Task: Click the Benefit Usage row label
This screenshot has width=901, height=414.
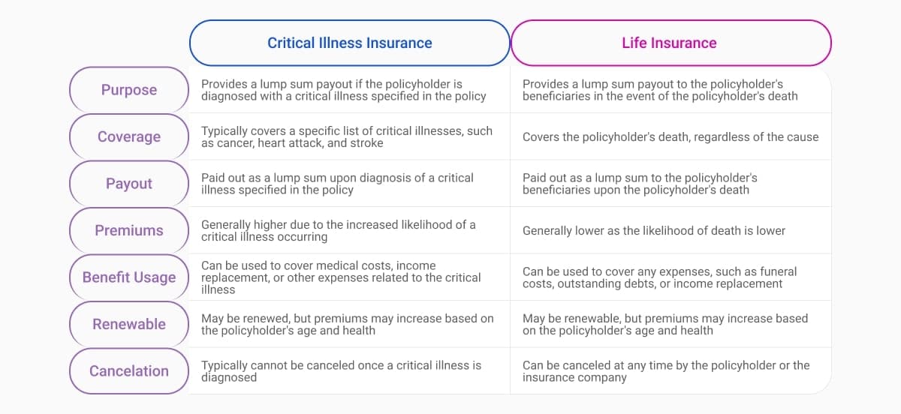Action: [x=129, y=277]
